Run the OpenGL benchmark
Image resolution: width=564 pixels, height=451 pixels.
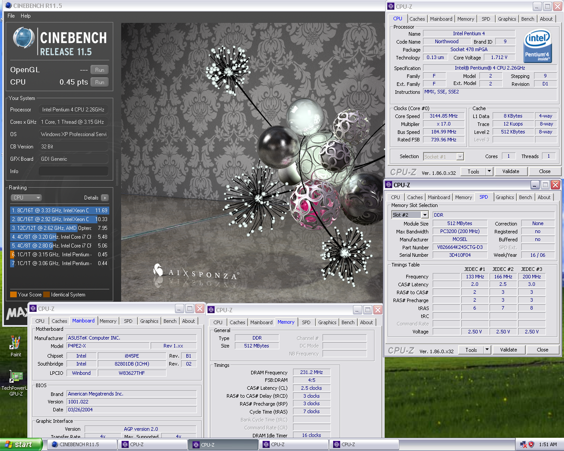tap(100, 70)
